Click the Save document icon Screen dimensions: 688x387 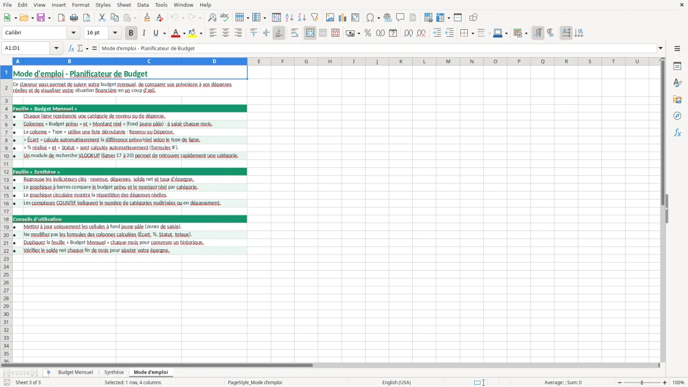41,18
